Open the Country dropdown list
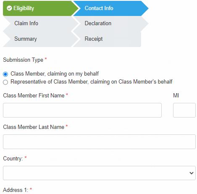Image resolution: width=197 pixels, height=194 pixels. [99, 173]
